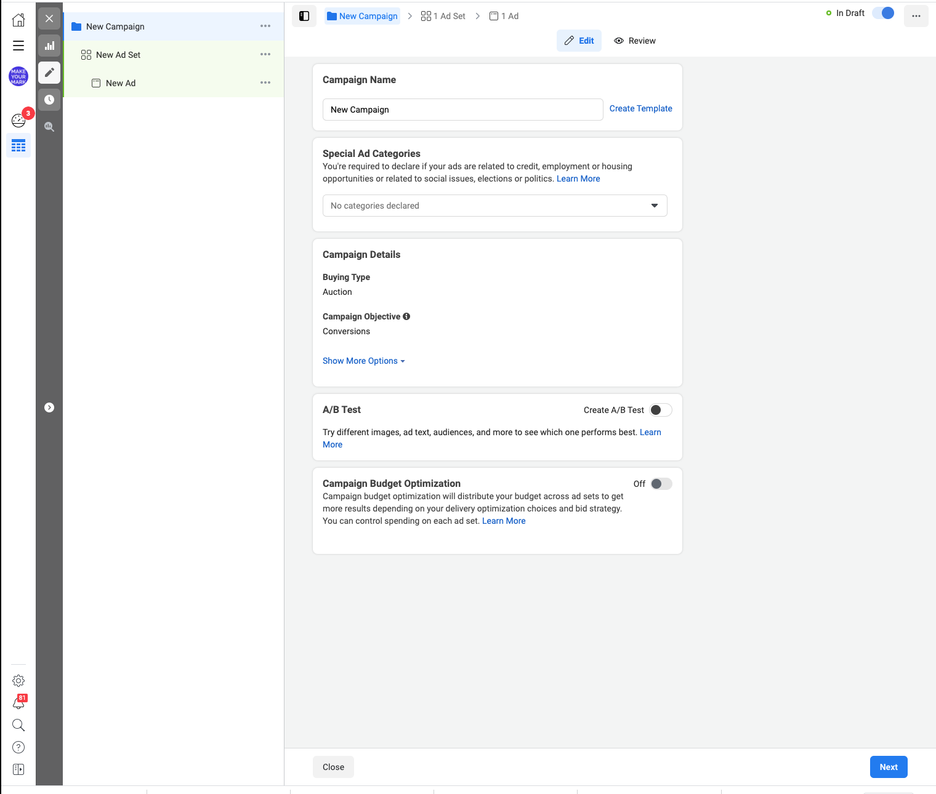The width and height of the screenshot is (936, 794).
Task: Open top-right ellipsis more menu
Action: pos(916,16)
